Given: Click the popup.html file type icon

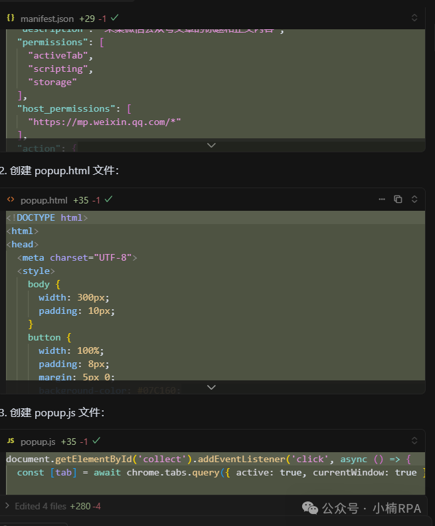Looking at the screenshot, I should (11, 199).
